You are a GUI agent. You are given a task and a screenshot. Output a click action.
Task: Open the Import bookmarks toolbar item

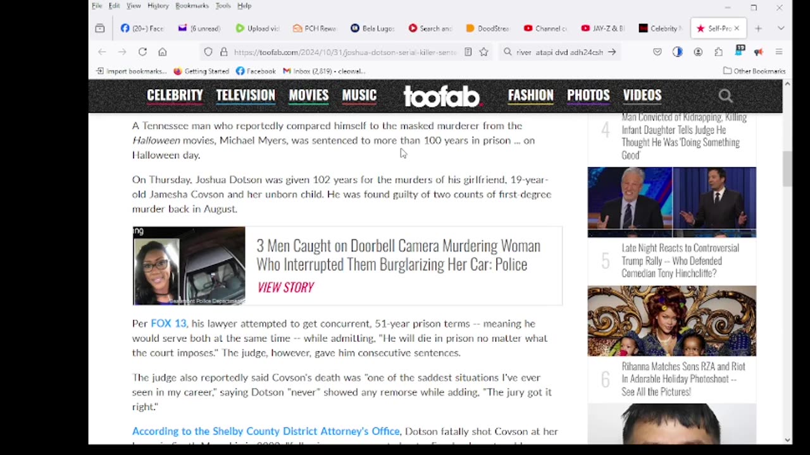pos(131,71)
